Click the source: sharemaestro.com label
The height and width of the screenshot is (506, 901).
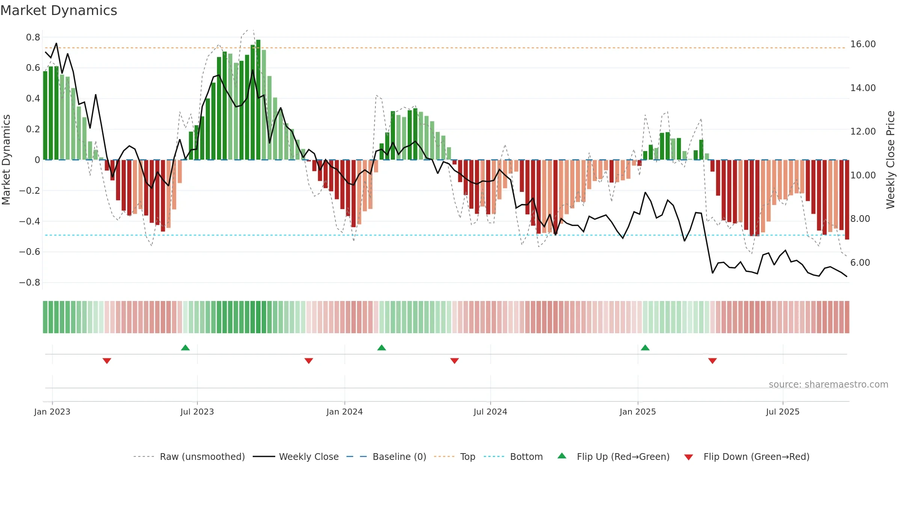[829, 385]
